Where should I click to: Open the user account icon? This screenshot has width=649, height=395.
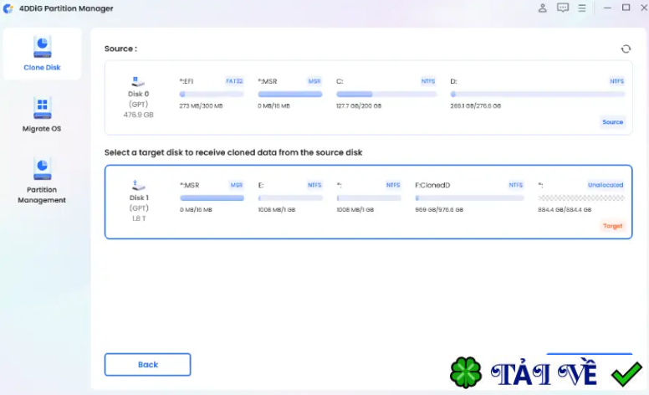click(542, 8)
